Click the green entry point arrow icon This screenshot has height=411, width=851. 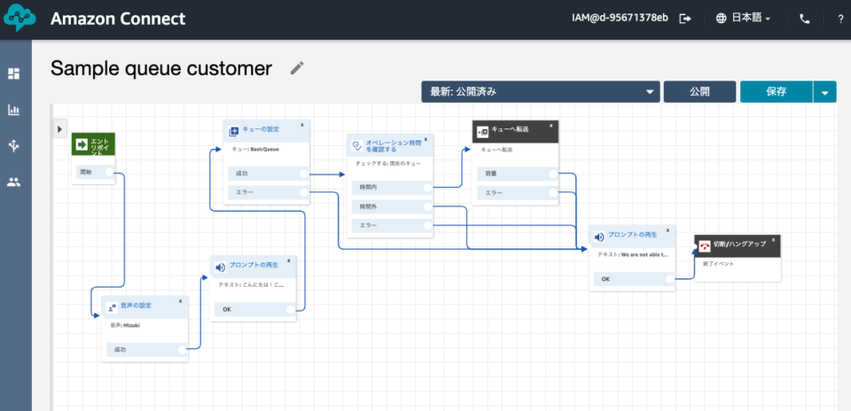pos(82,144)
